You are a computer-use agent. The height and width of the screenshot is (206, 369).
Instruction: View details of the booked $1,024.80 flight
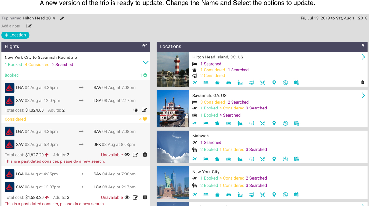tap(136, 110)
